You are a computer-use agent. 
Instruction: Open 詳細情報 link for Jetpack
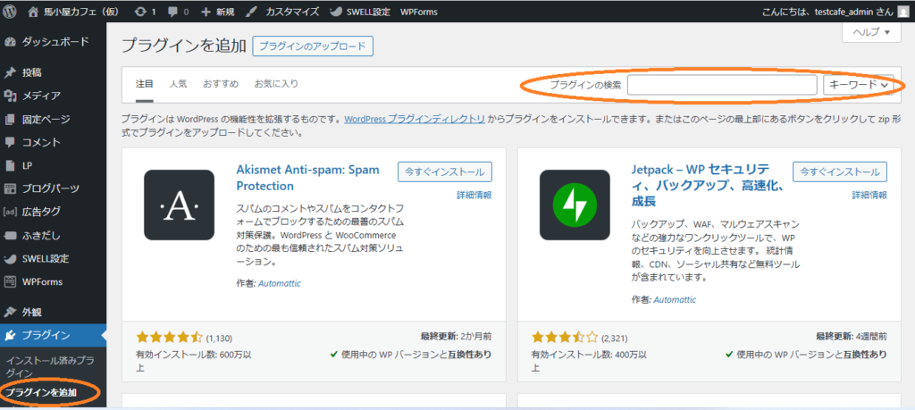pyautogui.click(x=869, y=196)
